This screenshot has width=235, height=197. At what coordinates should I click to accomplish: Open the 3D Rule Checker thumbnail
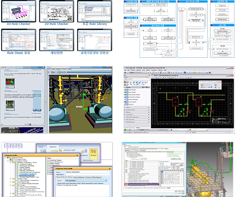[x=18, y=11]
